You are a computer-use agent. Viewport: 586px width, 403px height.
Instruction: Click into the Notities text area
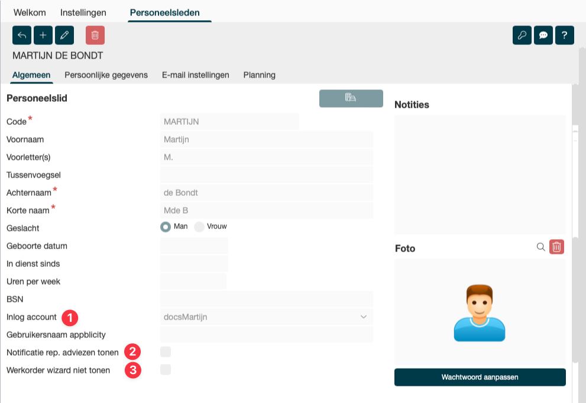480,175
